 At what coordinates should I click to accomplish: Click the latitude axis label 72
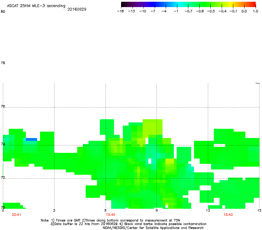3,178
